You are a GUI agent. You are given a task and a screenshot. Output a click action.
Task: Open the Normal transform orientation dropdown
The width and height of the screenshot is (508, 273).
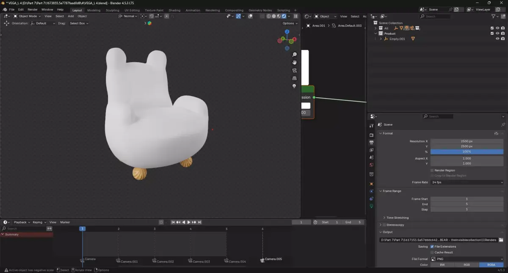(x=128, y=16)
